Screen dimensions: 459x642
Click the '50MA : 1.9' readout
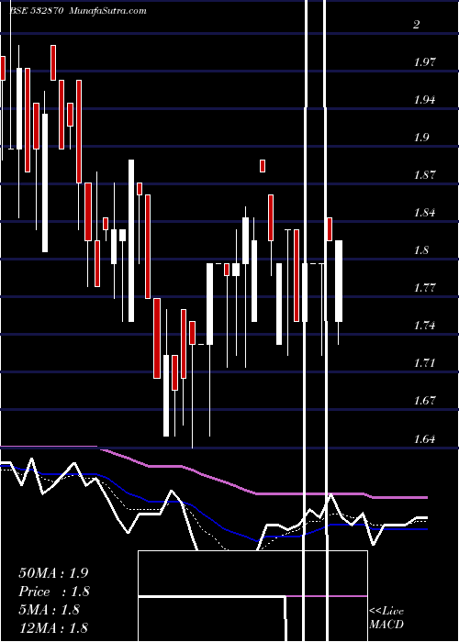click(x=53, y=573)
